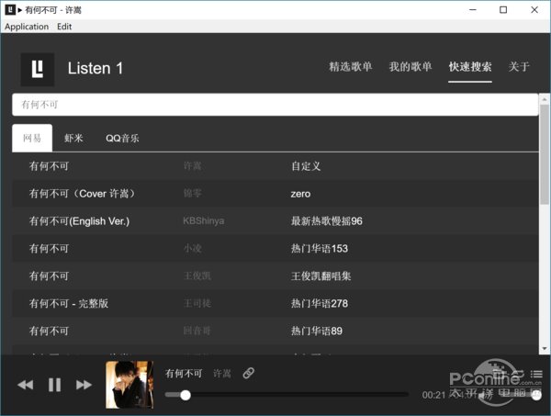The width and height of the screenshot is (551, 416).
Task: Select the 网易 source tab
Action: click(32, 138)
